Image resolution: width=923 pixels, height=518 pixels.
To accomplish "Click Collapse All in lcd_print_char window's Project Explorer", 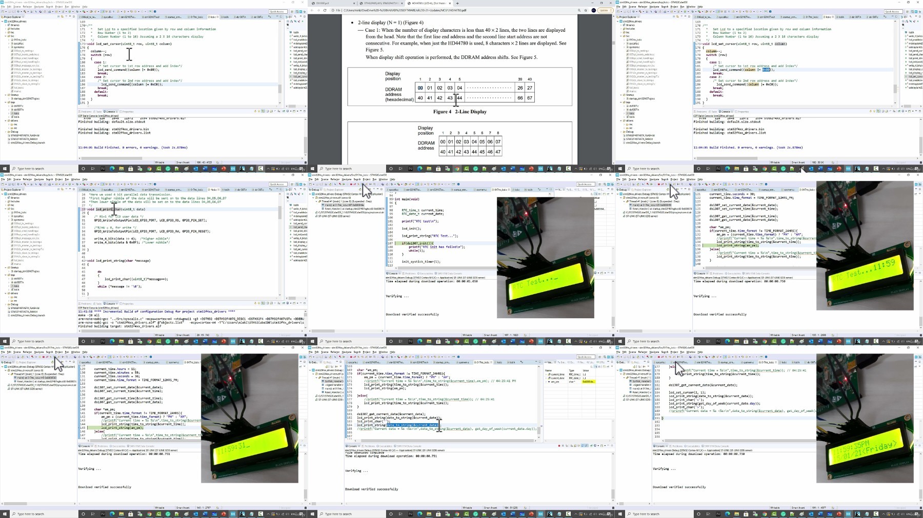I will [58, 189].
